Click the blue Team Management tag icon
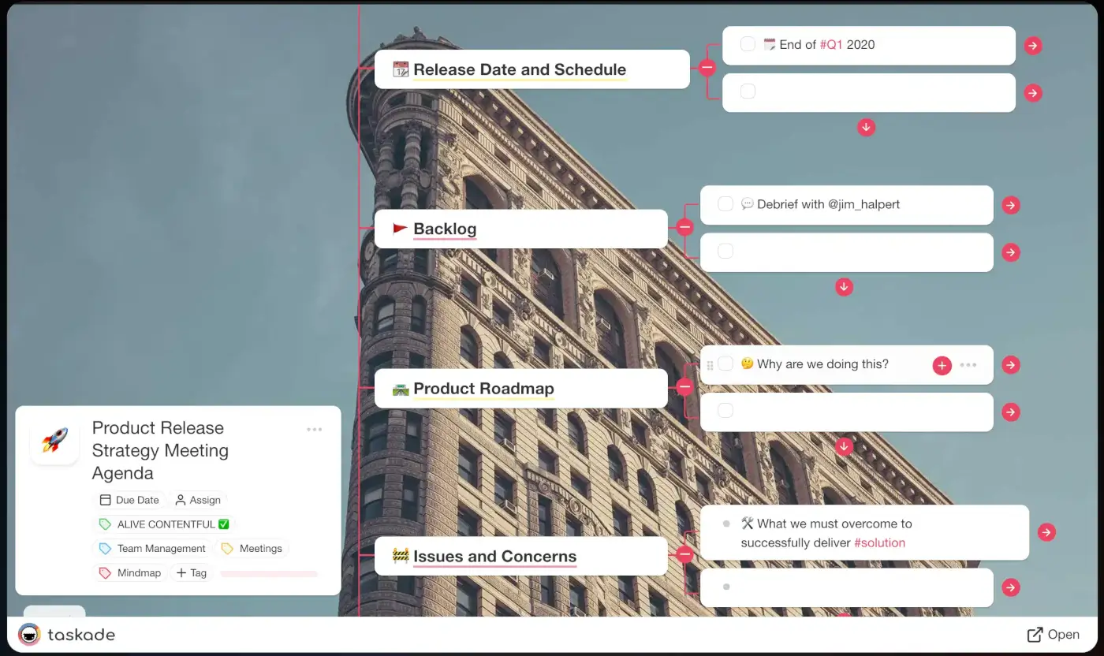The image size is (1104, 656). (104, 548)
